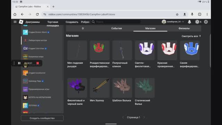
Task: Click Создать сообщество button
Action: pyautogui.click(x=42, y=118)
